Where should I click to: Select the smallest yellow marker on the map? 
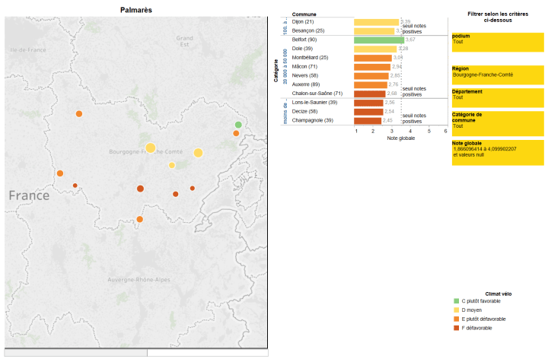click(x=172, y=165)
